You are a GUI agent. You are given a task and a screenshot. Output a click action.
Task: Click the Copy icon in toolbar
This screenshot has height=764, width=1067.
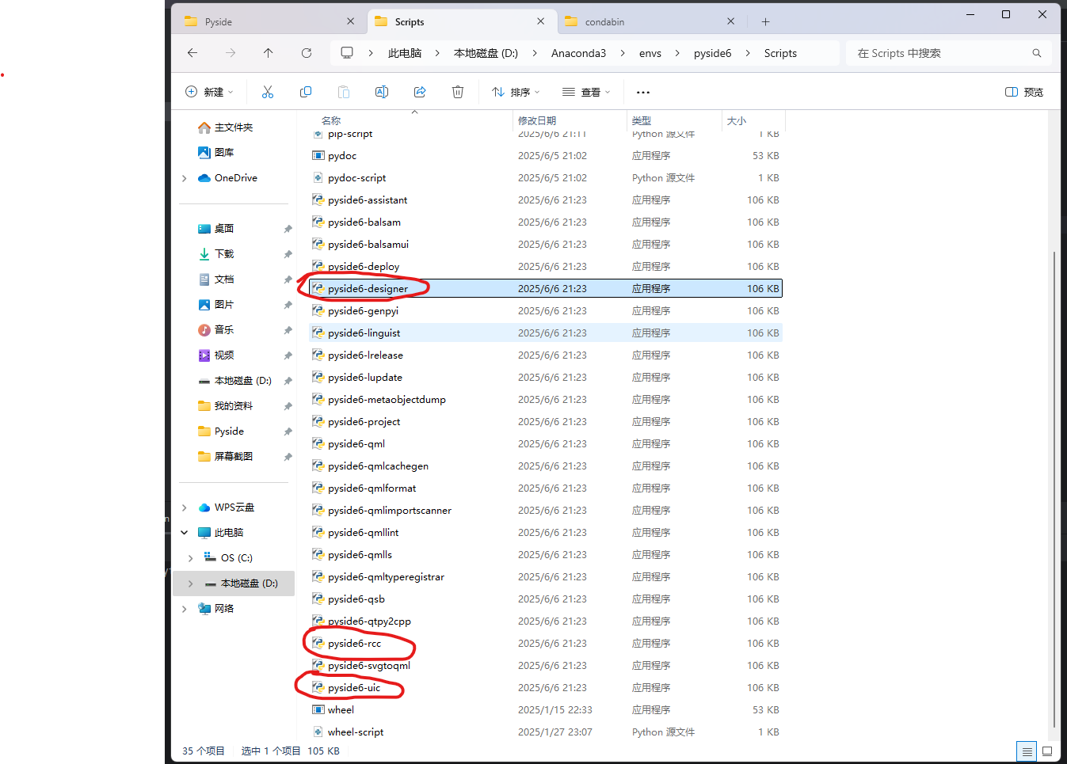pyautogui.click(x=306, y=92)
